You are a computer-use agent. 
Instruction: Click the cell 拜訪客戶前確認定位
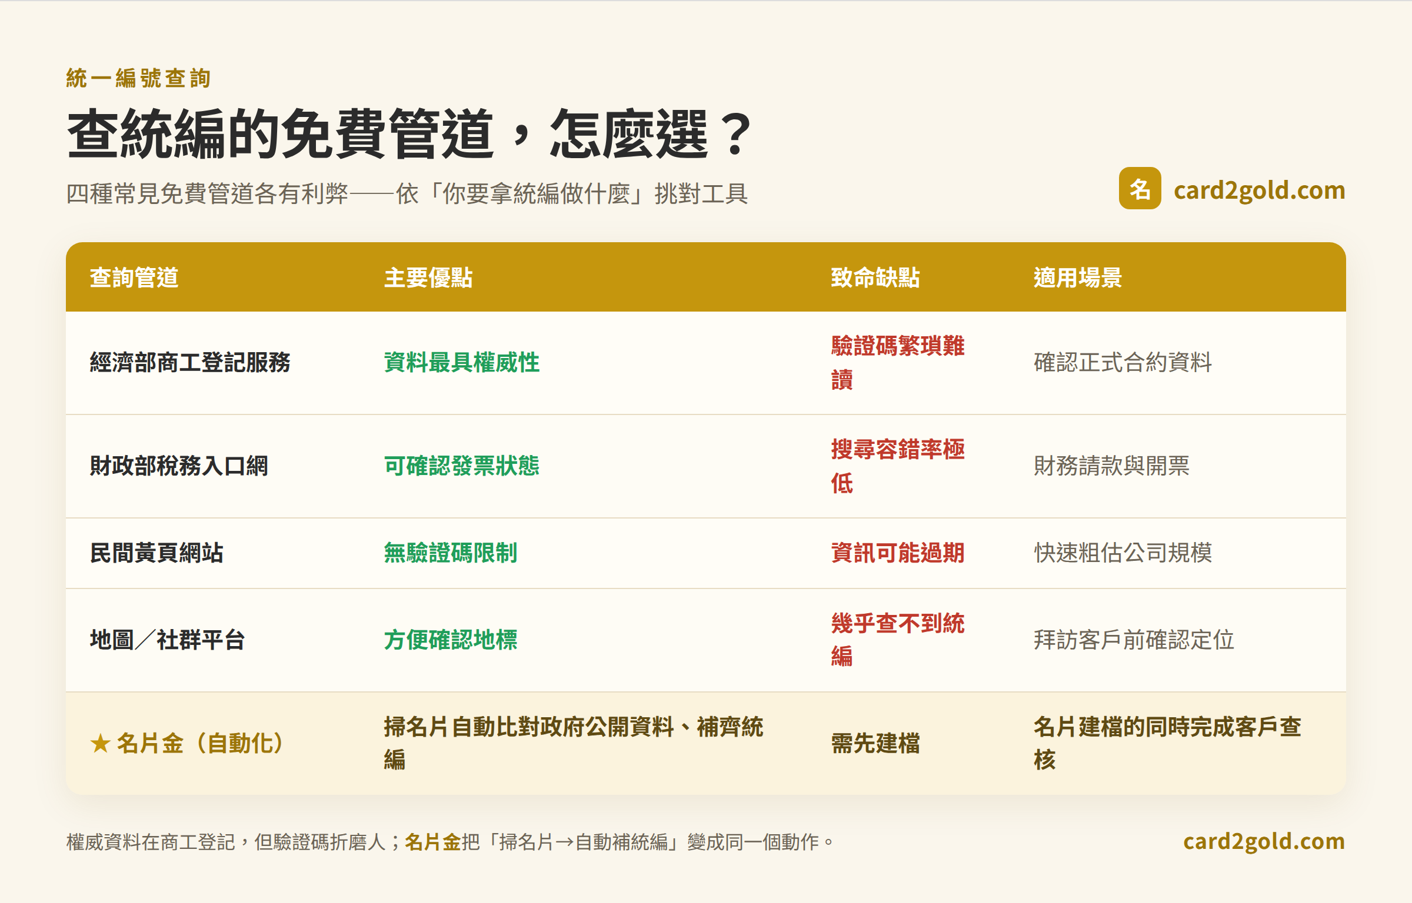[x=1134, y=640]
